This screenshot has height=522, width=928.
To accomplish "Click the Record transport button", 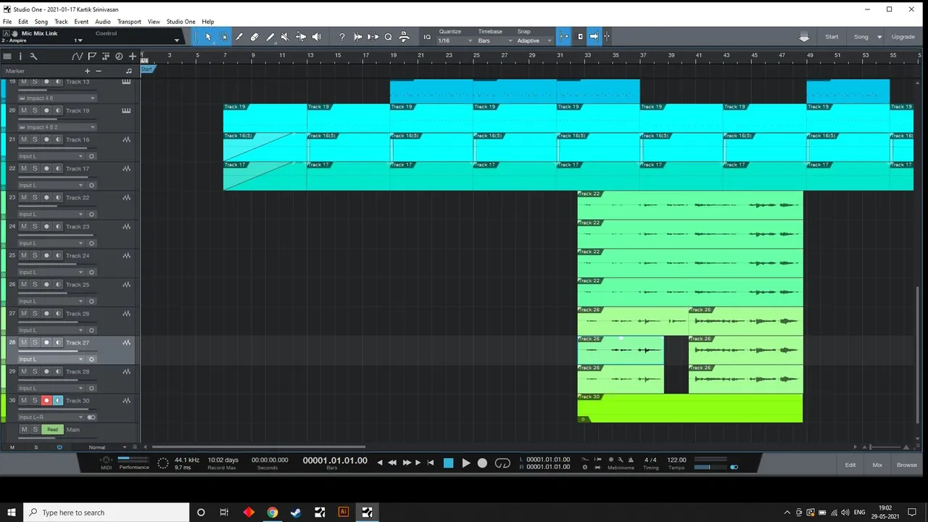I will pos(482,463).
